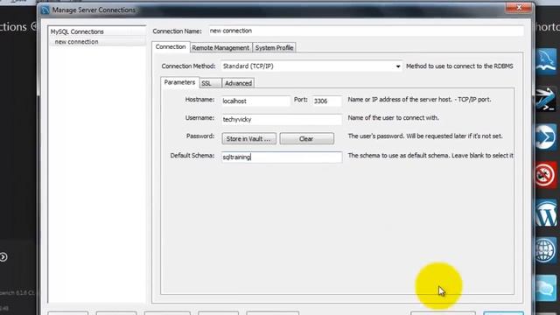Click the Workbench icon in dialog title bar
This screenshot has height=315, width=560.
click(45, 10)
